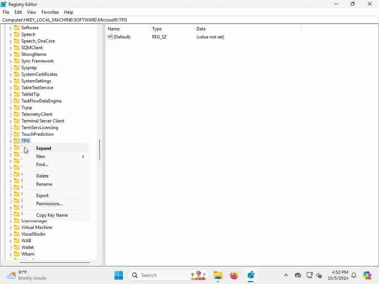379x284 pixels.
Task: Expand the TPG key arrow
Action: coord(10,141)
